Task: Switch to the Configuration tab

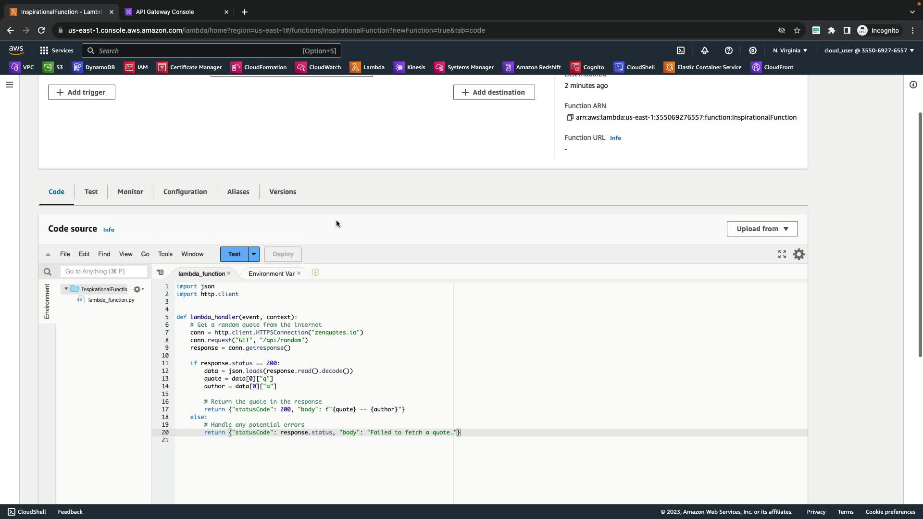Action: coord(185,192)
